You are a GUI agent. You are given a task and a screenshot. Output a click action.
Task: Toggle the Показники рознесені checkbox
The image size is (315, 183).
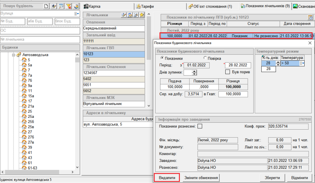point(200,126)
